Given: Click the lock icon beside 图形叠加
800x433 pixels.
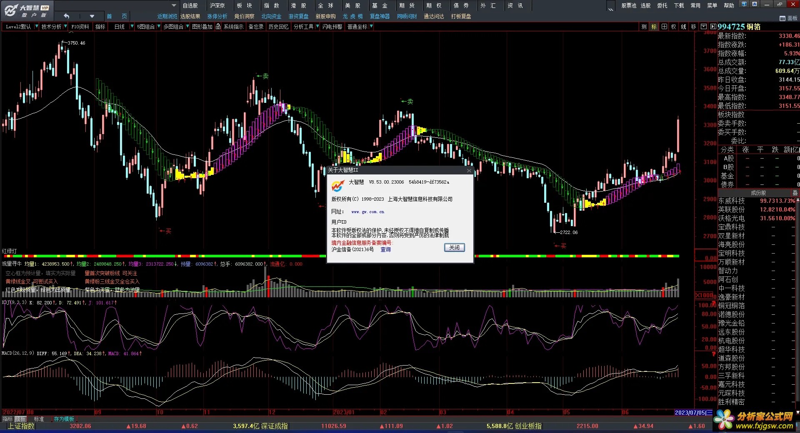Looking at the screenshot, I should (x=218, y=27).
